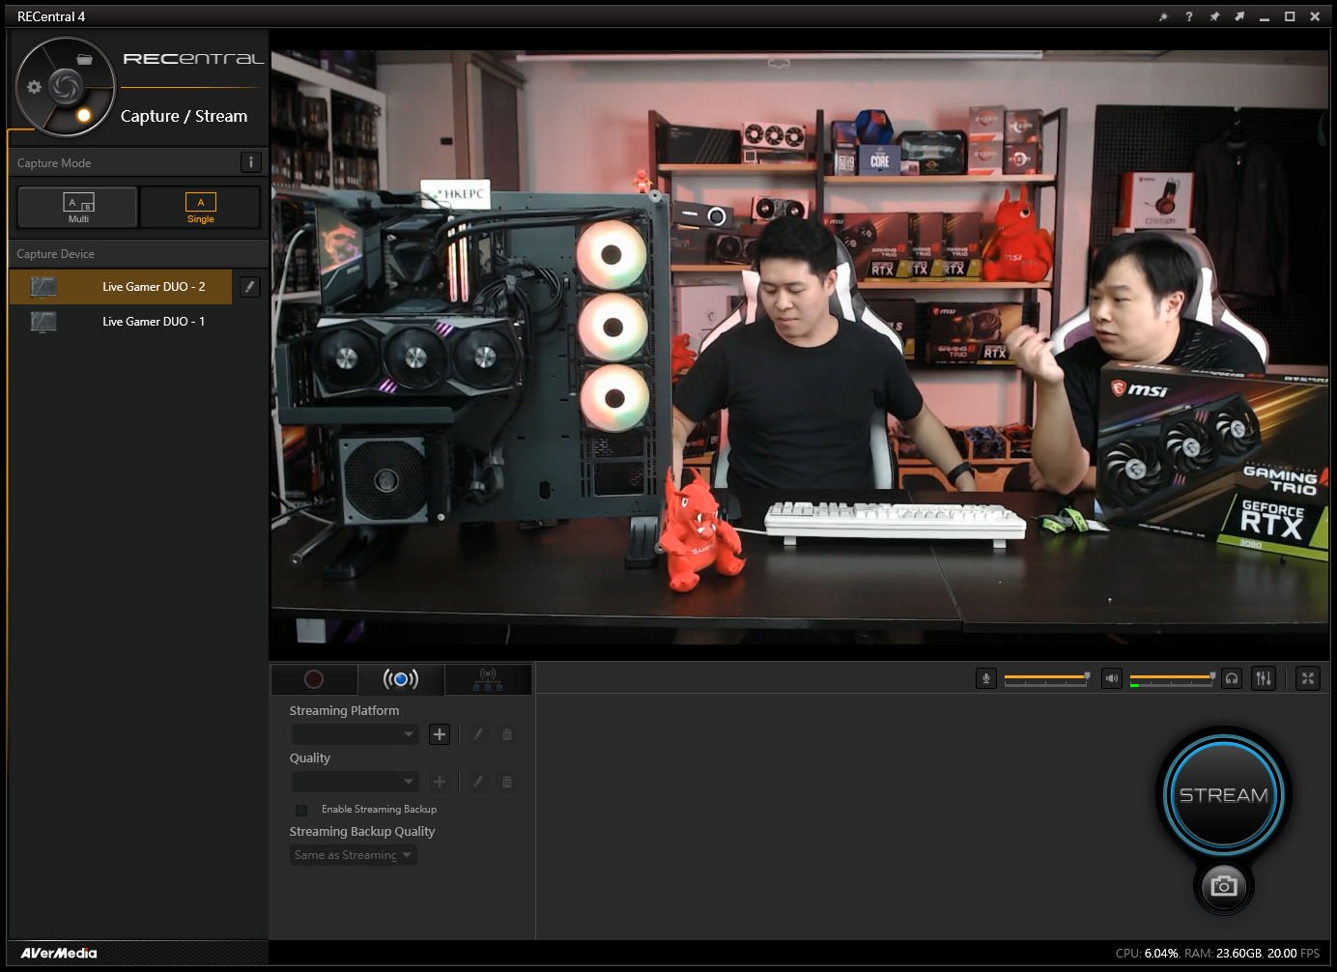The image size is (1337, 972).
Task: Add a new streaming platform
Action: pos(440,734)
